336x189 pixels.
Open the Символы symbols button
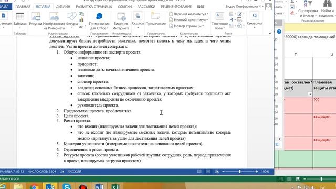(x=254, y=20)
